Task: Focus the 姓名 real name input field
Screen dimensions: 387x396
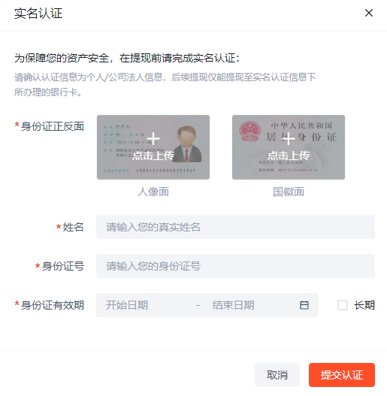Action: coord(235,227)
